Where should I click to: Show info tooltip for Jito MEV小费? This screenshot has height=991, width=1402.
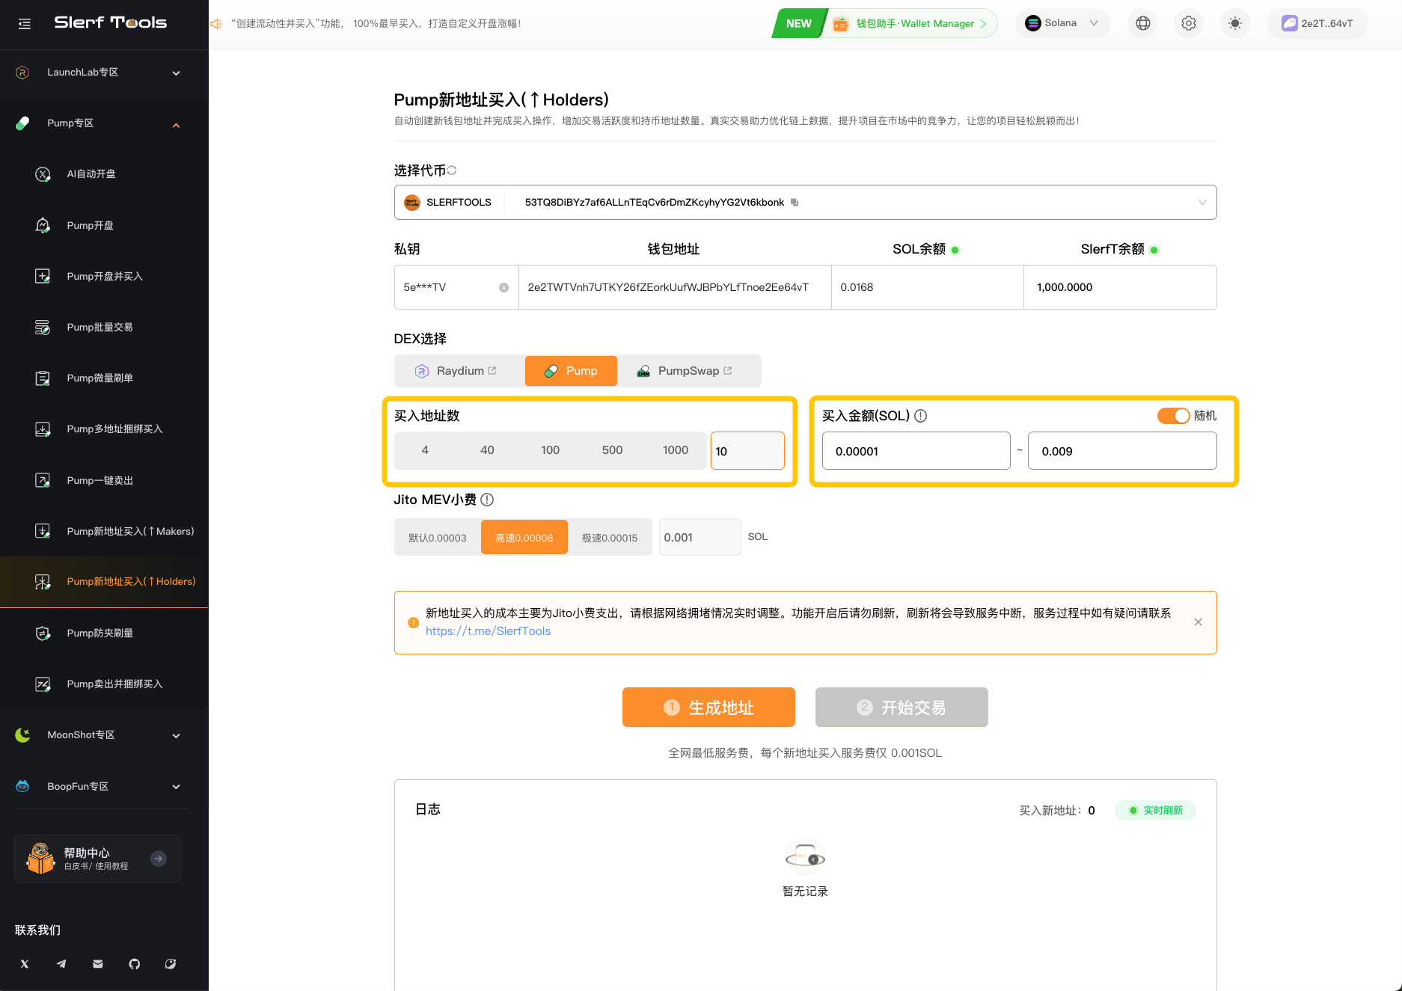pyautogui.click(x=487, y=500)
